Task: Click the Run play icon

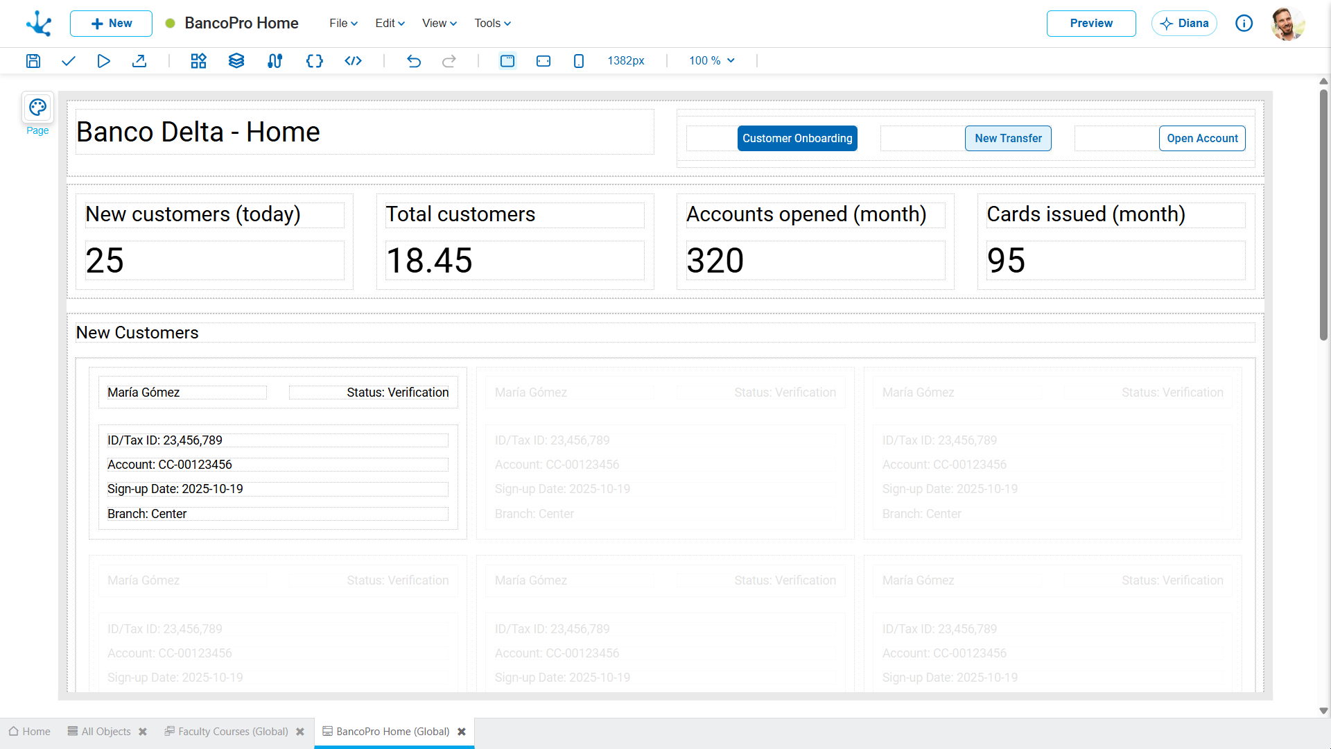Action: [x=103, y=61]
